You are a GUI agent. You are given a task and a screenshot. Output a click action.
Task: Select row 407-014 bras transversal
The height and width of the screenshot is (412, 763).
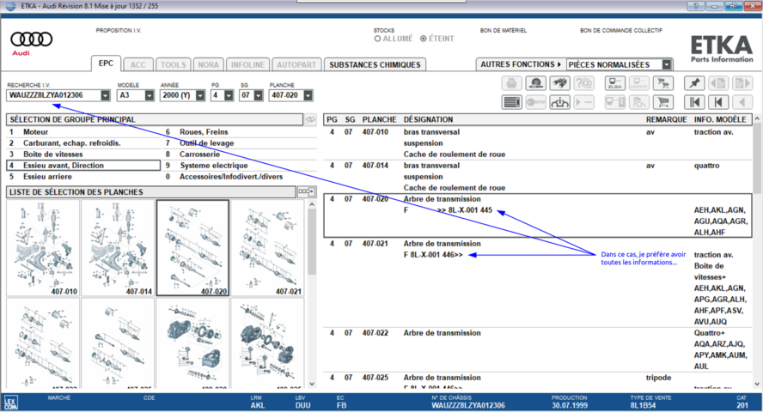538,177
